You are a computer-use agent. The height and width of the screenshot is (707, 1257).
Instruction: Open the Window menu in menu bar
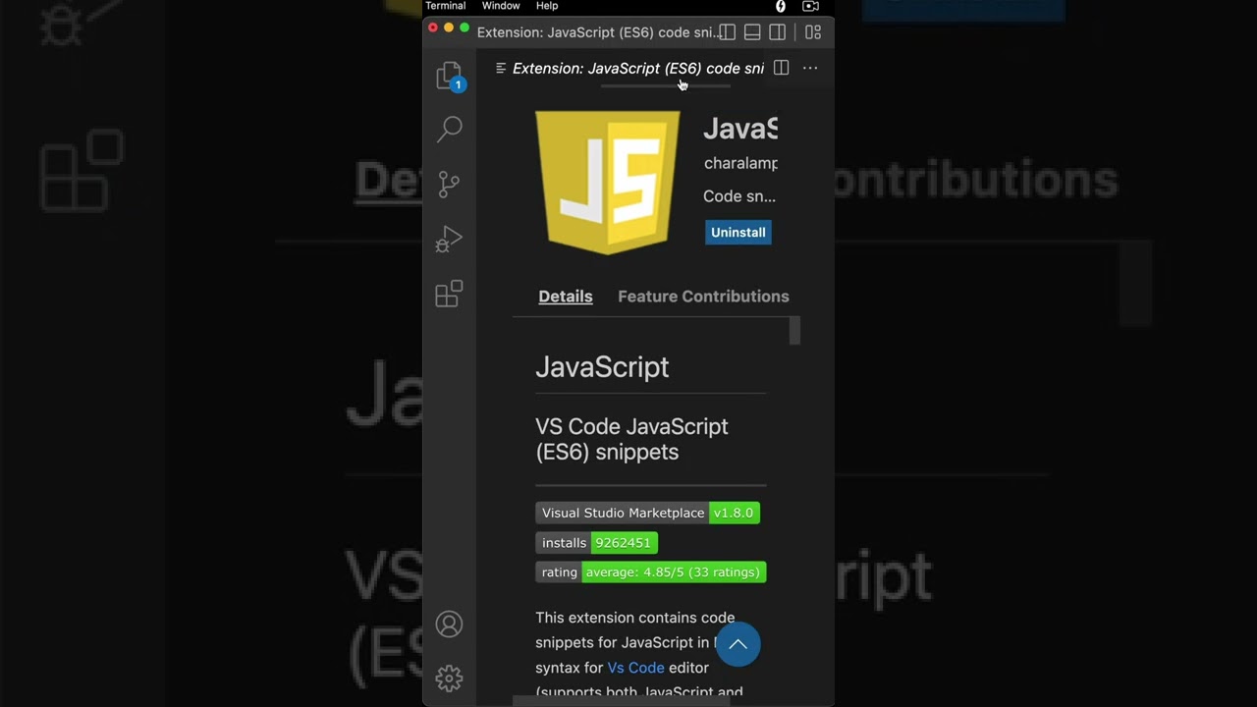coord(501,6)
